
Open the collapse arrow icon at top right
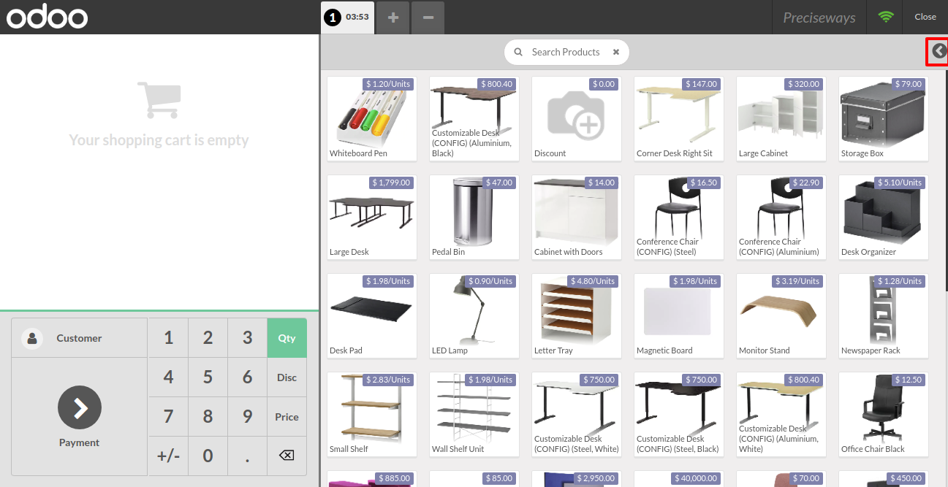tap(939, 51)
